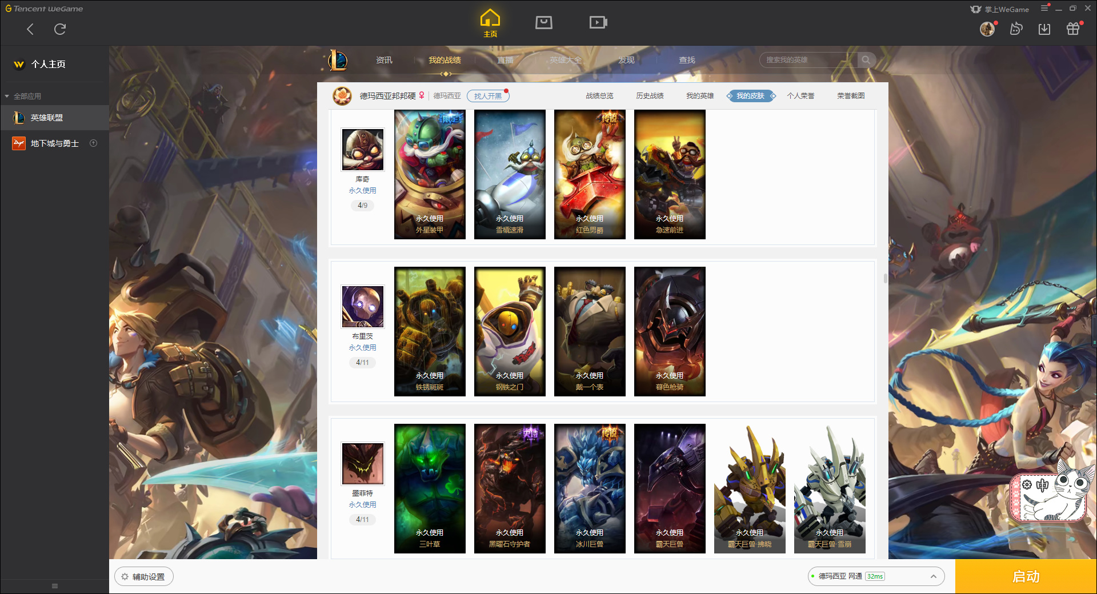Open the 红色男爵 skin card

click(590, 174)
